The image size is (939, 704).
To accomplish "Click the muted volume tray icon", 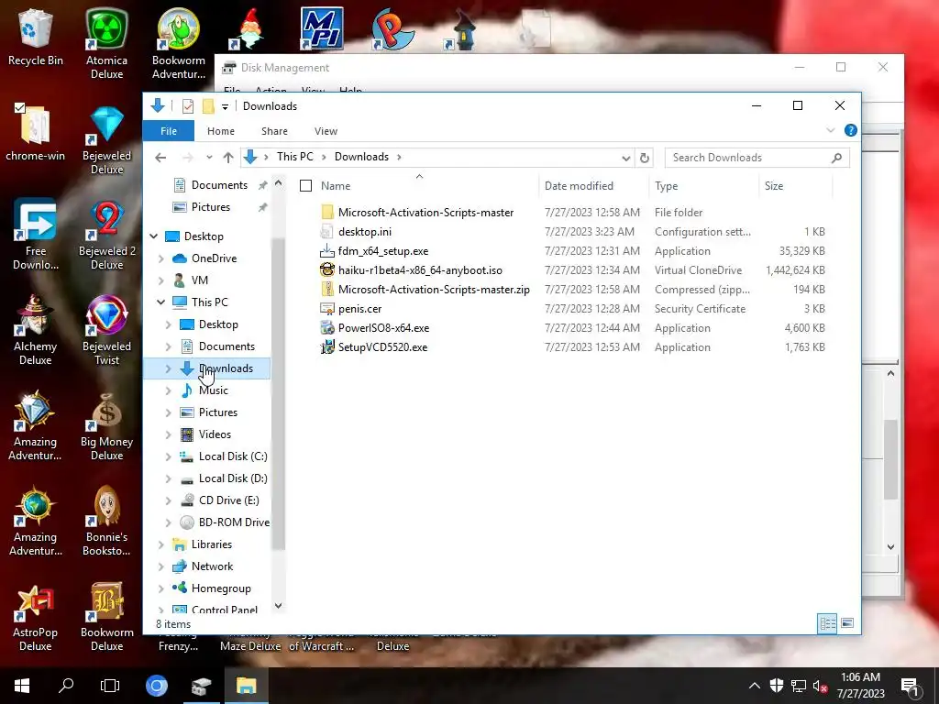I will coord(820,686).
